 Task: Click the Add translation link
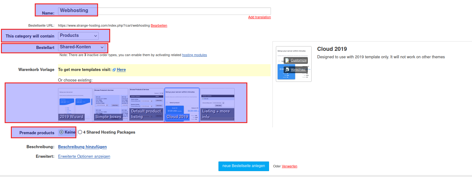click(x=259, y=17)
